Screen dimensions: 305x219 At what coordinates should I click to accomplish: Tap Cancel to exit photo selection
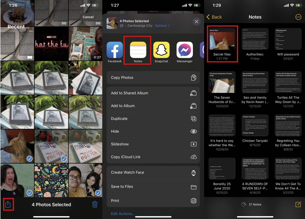[88, 17]
